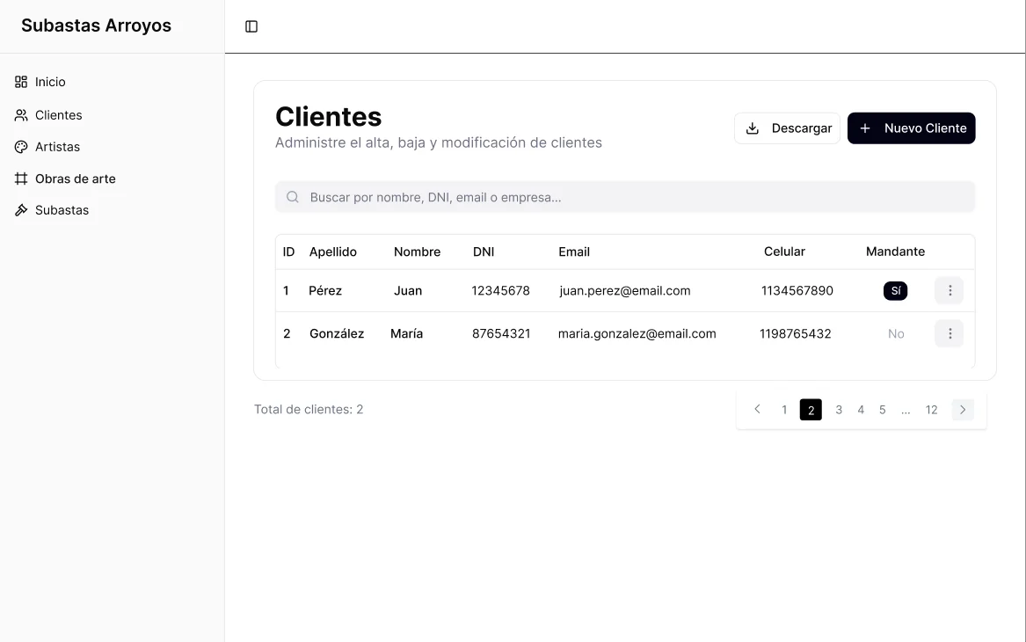
Task: Click the Subastas Arroyos title
Action: pyautogui.click(x=96, y=26)
